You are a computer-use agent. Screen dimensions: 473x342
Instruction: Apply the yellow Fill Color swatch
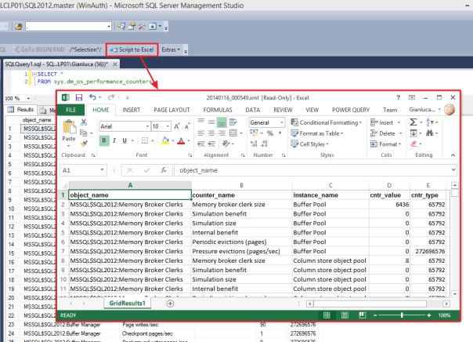click(165, 140)
